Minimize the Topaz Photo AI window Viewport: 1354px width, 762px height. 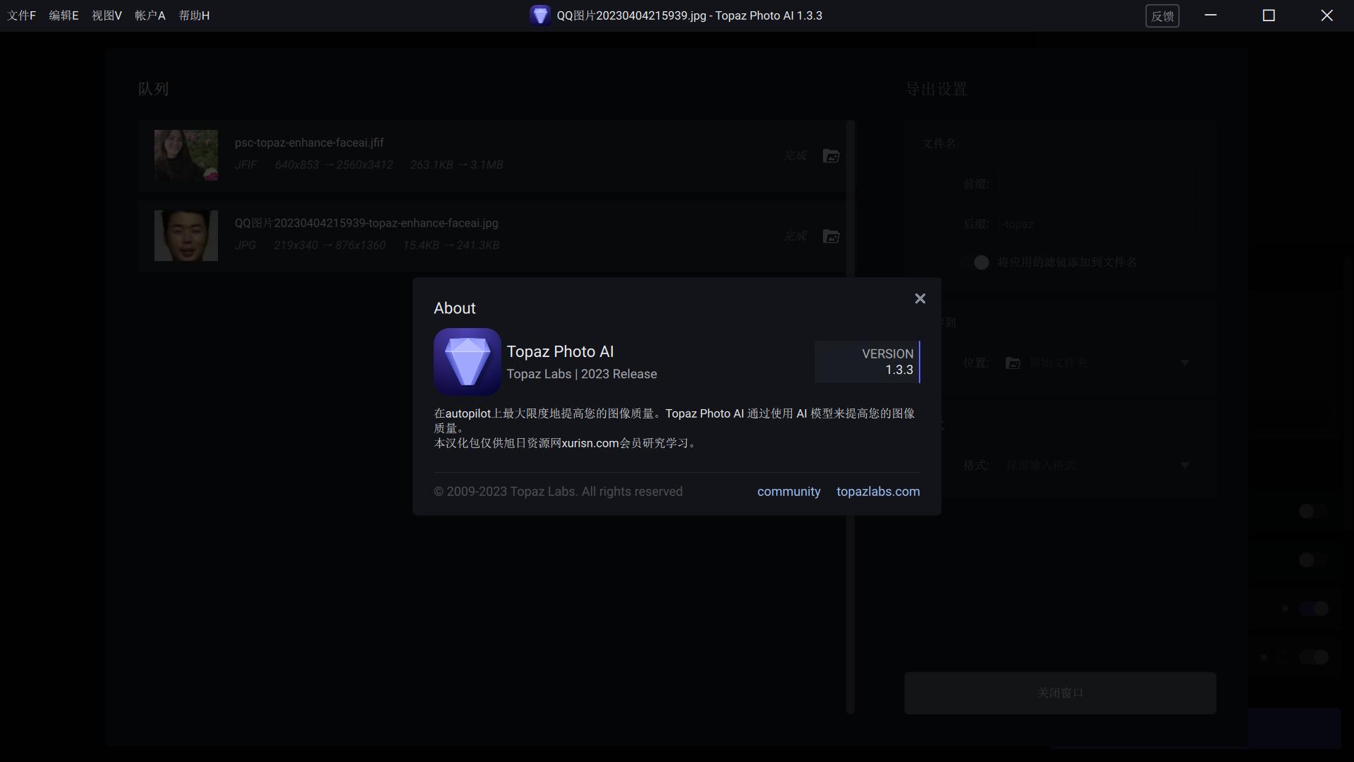tap(1211, 16)
